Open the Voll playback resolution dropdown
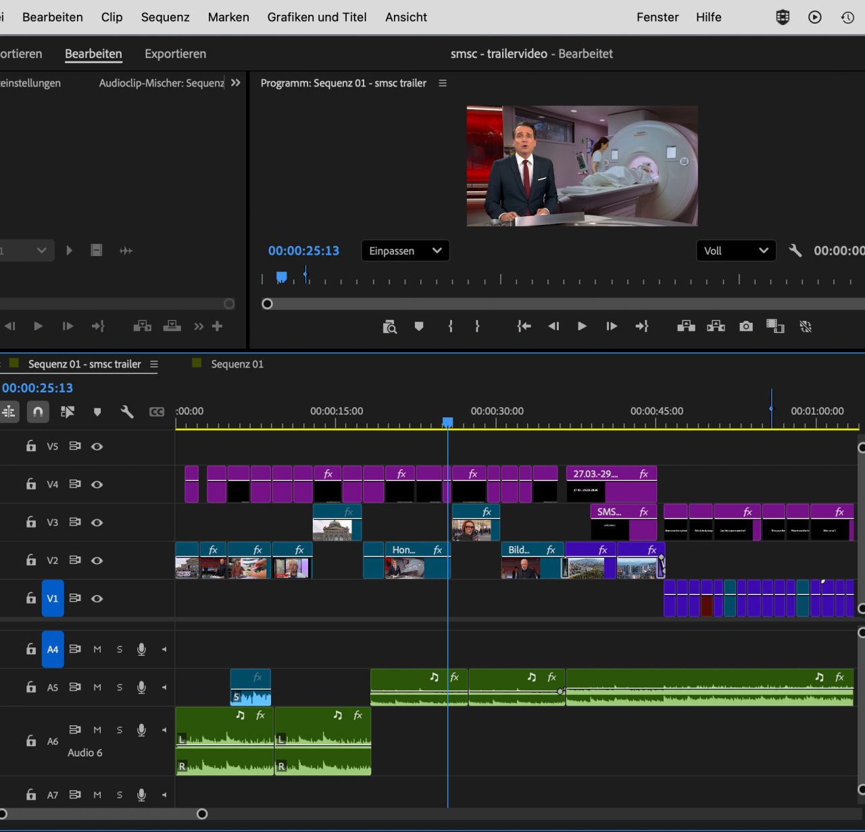The image size is (865, 832). pos(735,251)
